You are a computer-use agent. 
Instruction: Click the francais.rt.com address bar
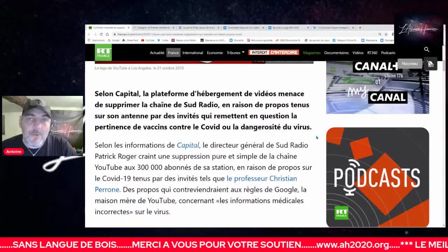click(245, 34)
